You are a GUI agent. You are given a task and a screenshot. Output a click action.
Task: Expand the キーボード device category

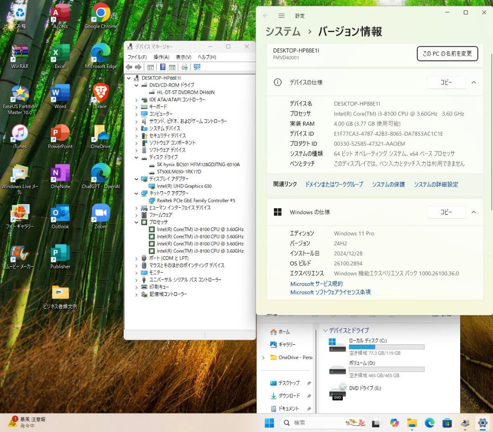pyautogui.click(x=136, y=106)
